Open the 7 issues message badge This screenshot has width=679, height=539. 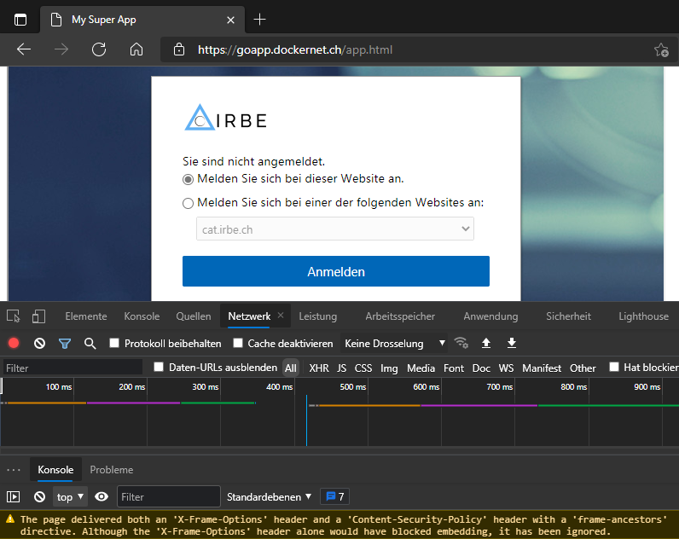tap(334, 496)
